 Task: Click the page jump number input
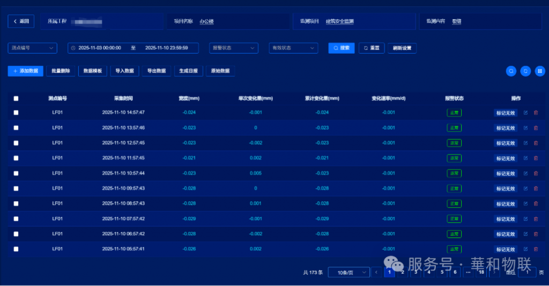[x=527, y=273]
